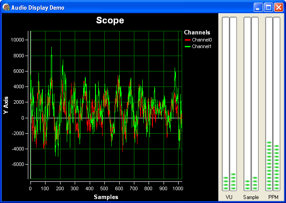Screen dimensions: 286x203
Task: Click the left VU meter bar
Action: click(225, 104)
